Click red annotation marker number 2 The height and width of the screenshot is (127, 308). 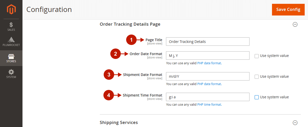(115, 54)
